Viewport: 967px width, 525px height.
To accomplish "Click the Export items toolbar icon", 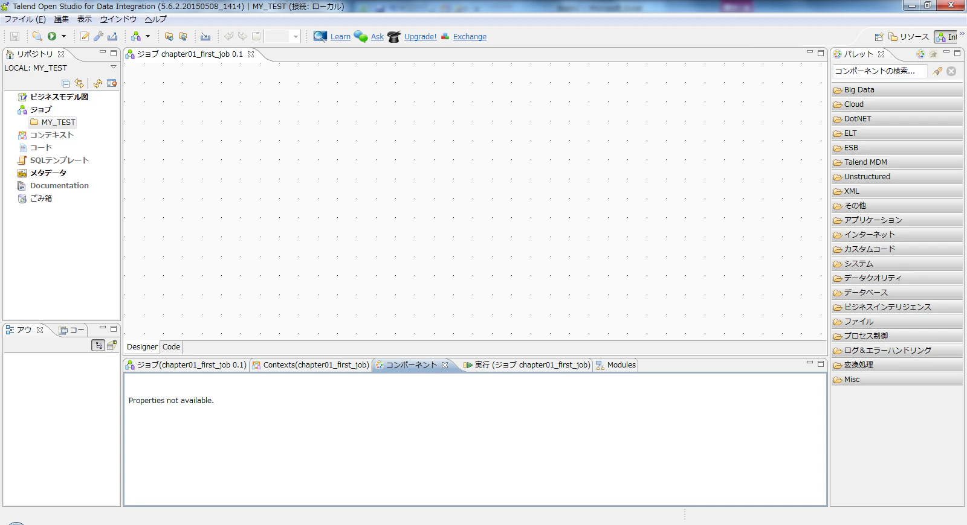I will click(112, 36).
